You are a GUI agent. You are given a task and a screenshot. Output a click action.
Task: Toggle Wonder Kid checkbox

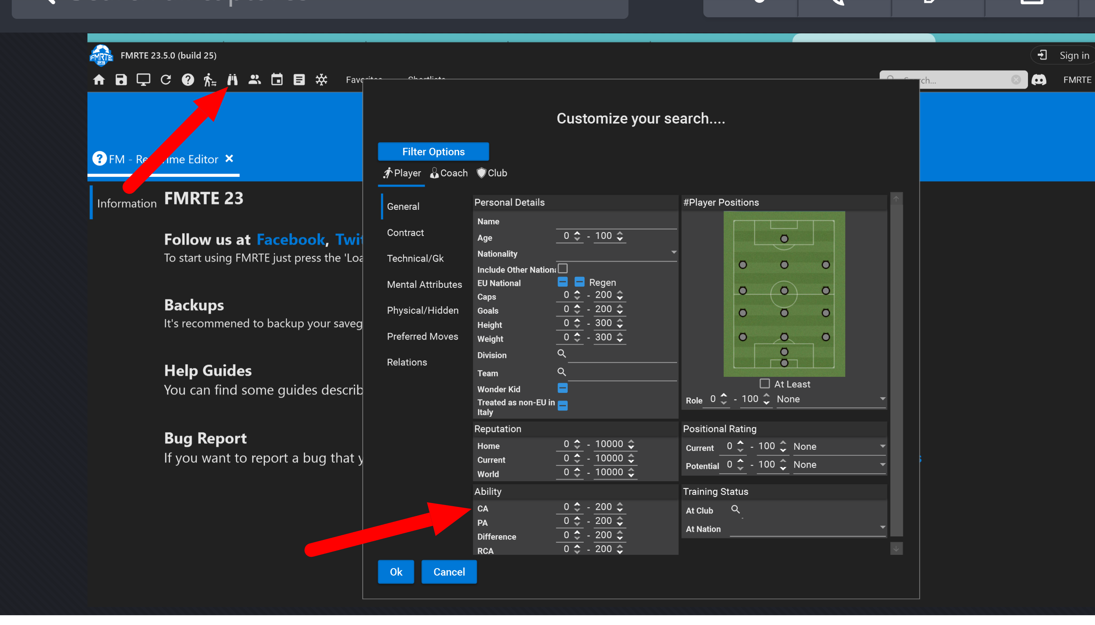[563, 389]
